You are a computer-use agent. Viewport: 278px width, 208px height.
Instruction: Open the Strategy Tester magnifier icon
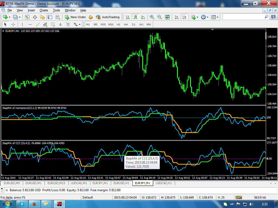click(58, 17)
